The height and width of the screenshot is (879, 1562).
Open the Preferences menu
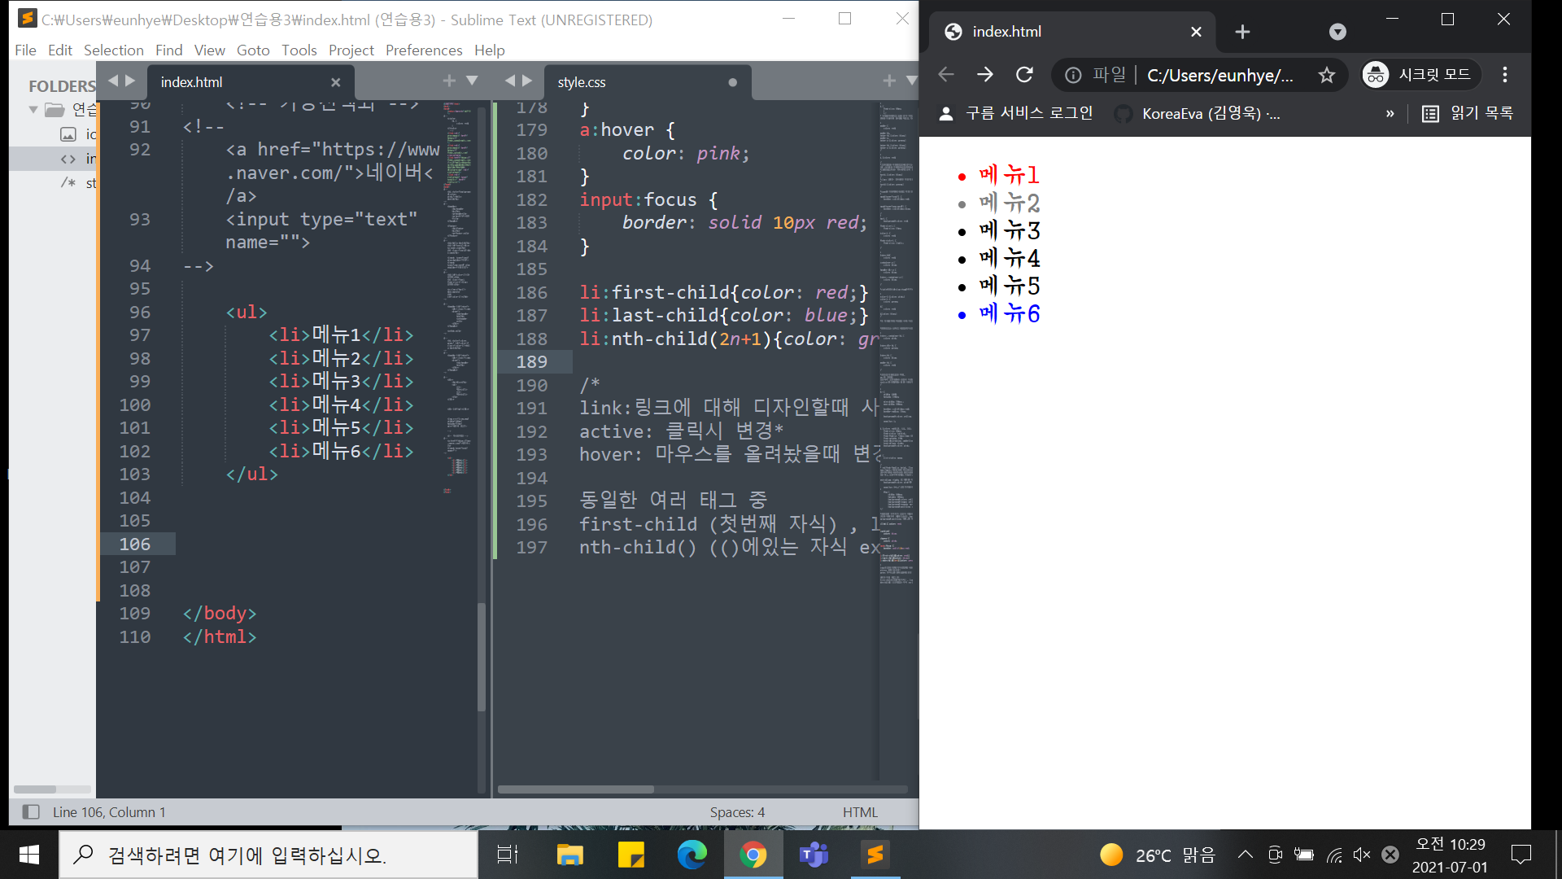[x=423, y=50]
